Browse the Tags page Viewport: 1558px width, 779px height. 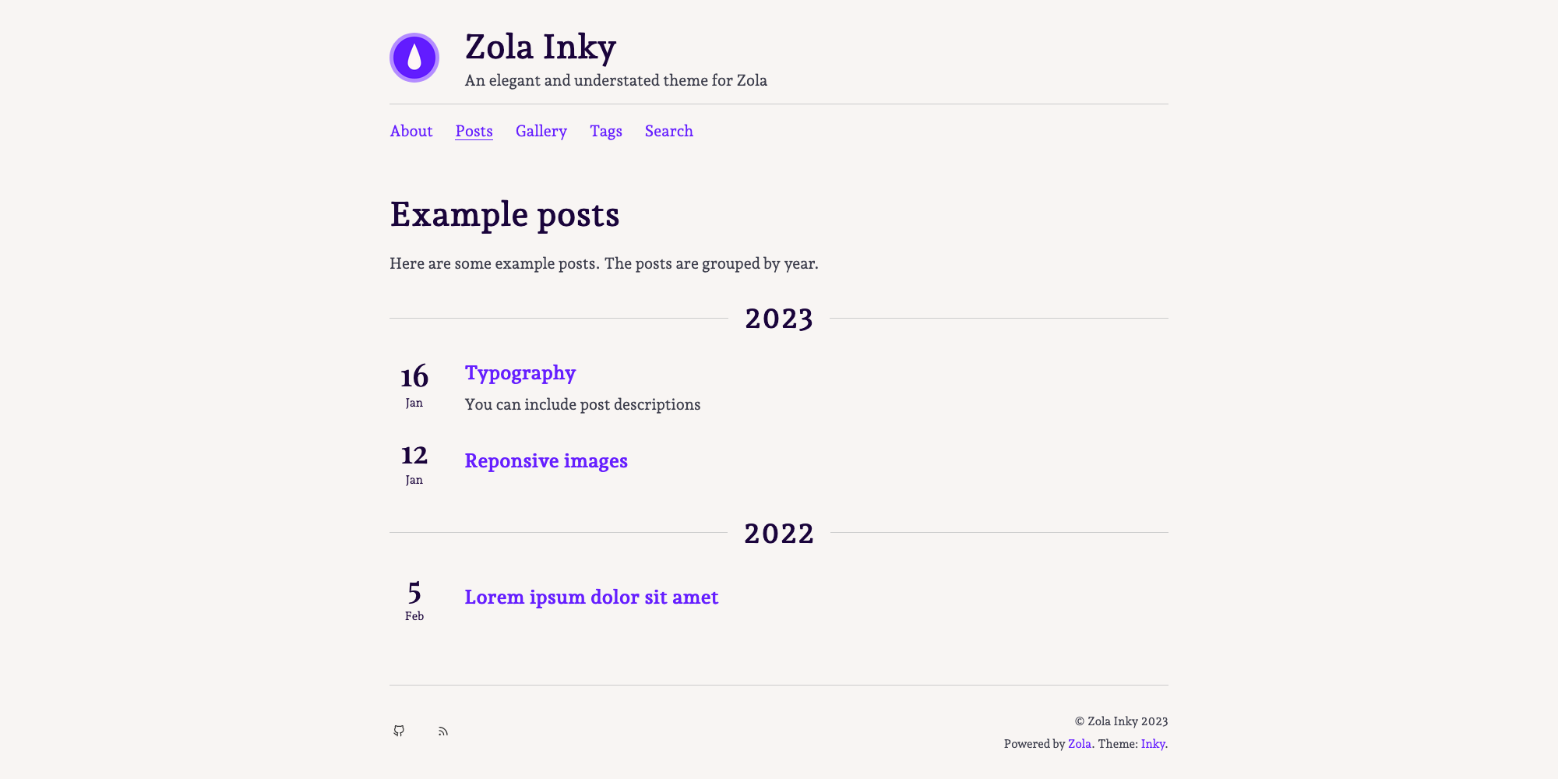606,131
